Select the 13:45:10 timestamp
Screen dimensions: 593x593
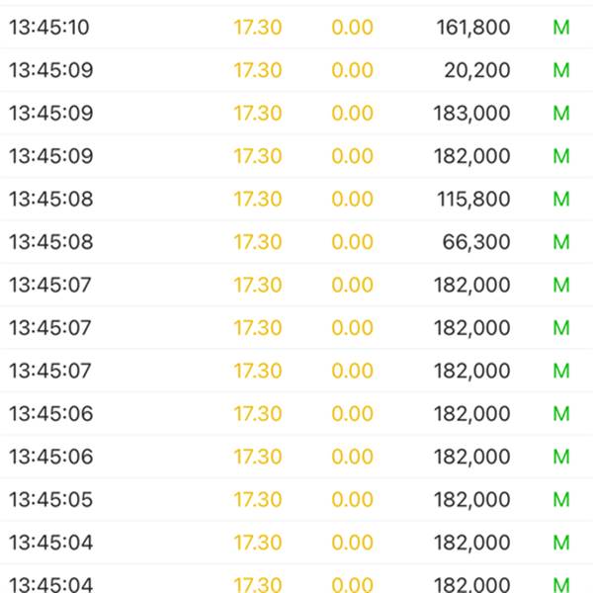tap(49, 28)
